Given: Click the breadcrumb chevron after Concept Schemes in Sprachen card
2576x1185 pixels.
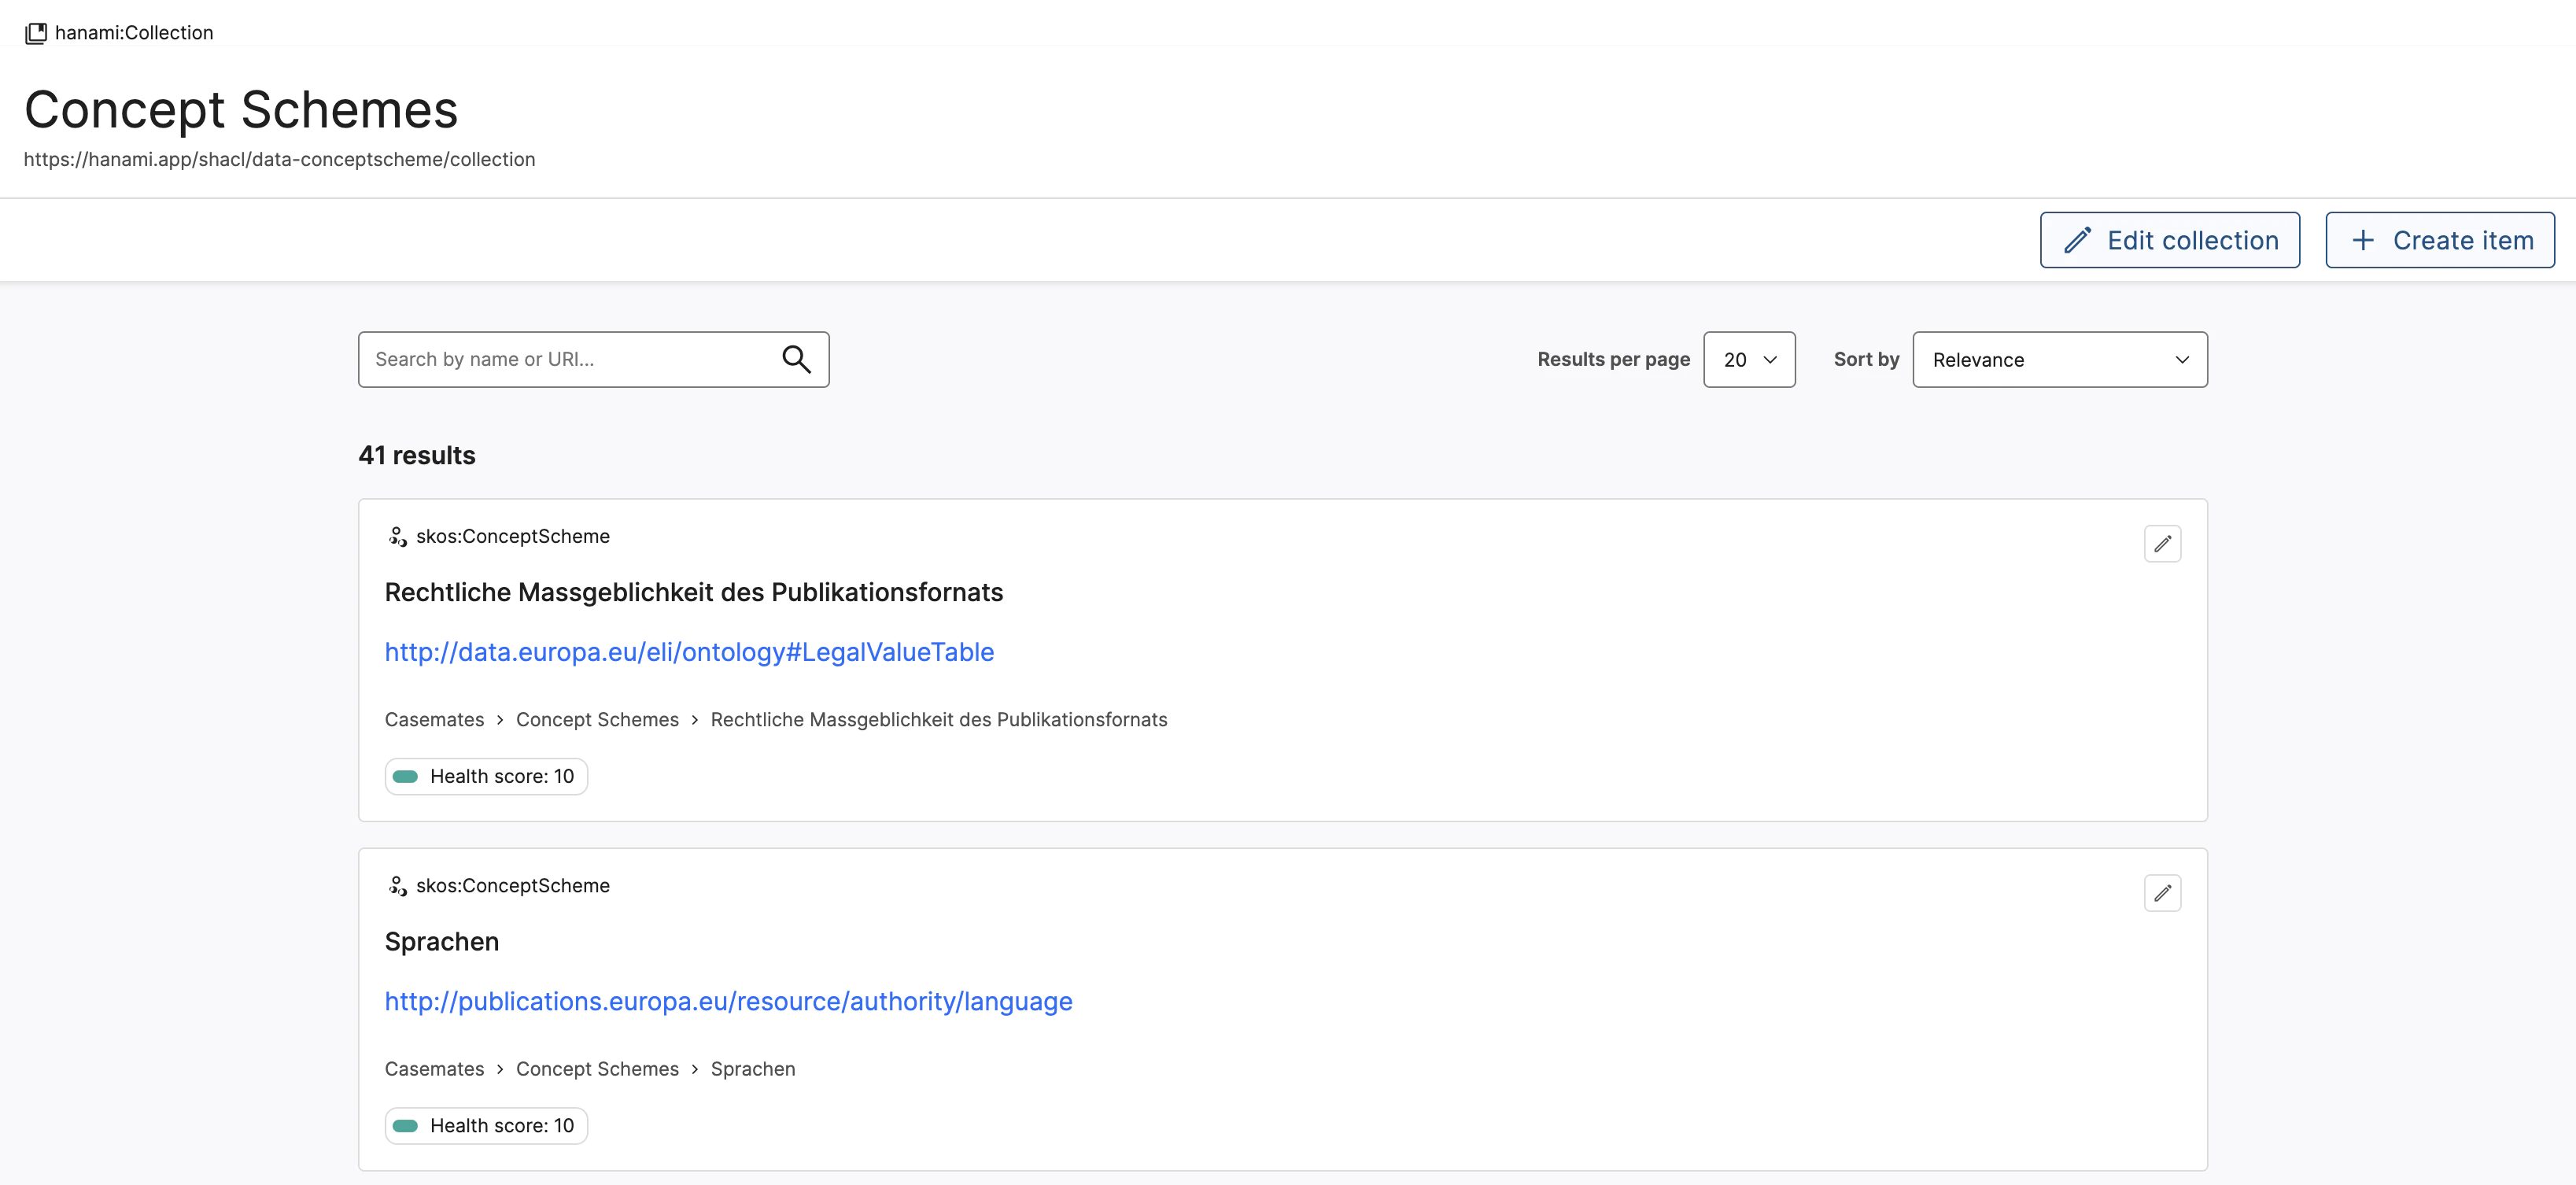Looking at the screenshot, I should click(x=694, y=1069).
